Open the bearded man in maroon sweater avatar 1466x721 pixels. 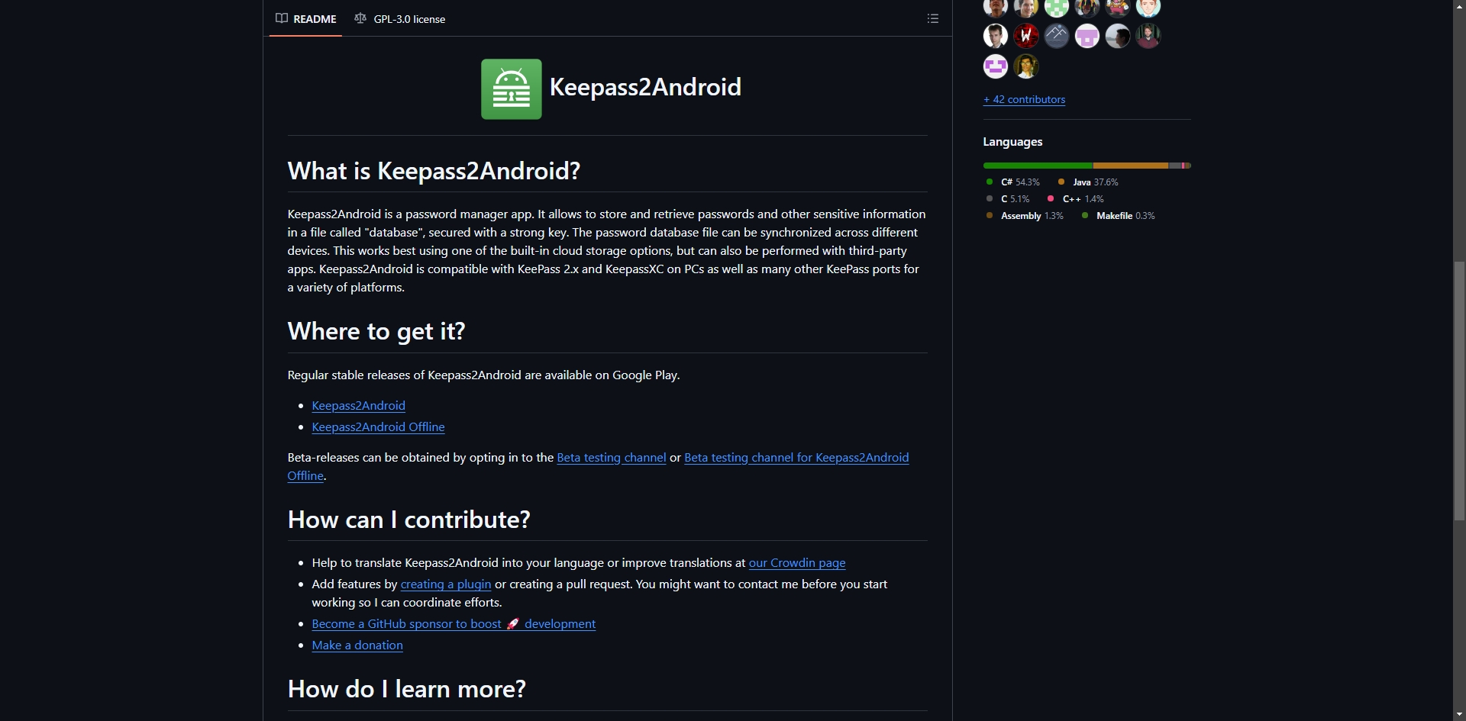(1148, 35)
